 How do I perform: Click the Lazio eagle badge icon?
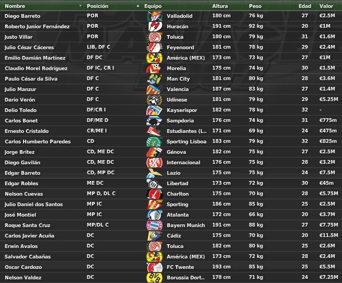[154, 173]
